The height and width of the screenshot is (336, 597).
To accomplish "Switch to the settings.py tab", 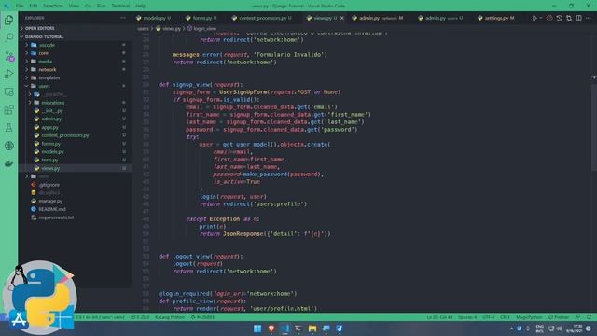I will tap(496, 18).
